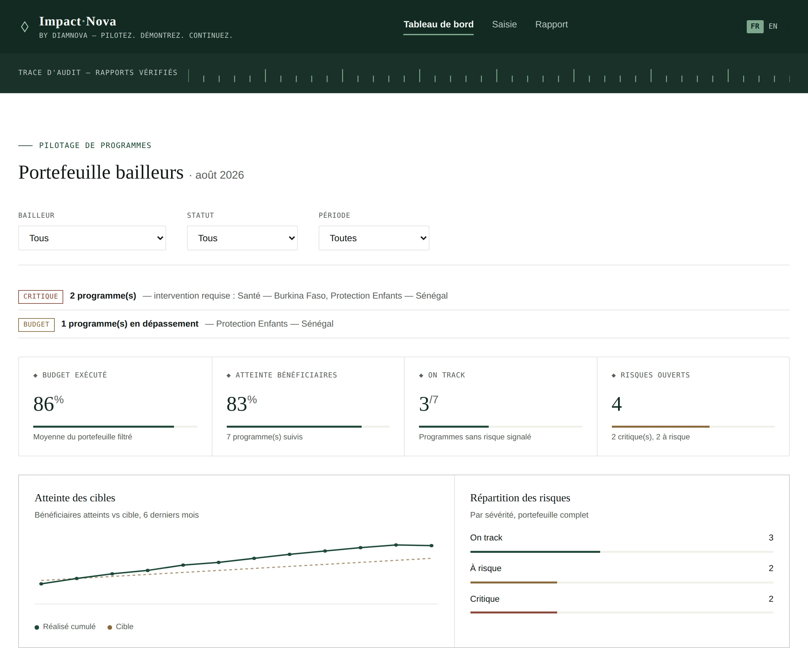Go to the Rapport tab
Image resolution: width=808 pixels, height=648 pixels.
(551, 24)
